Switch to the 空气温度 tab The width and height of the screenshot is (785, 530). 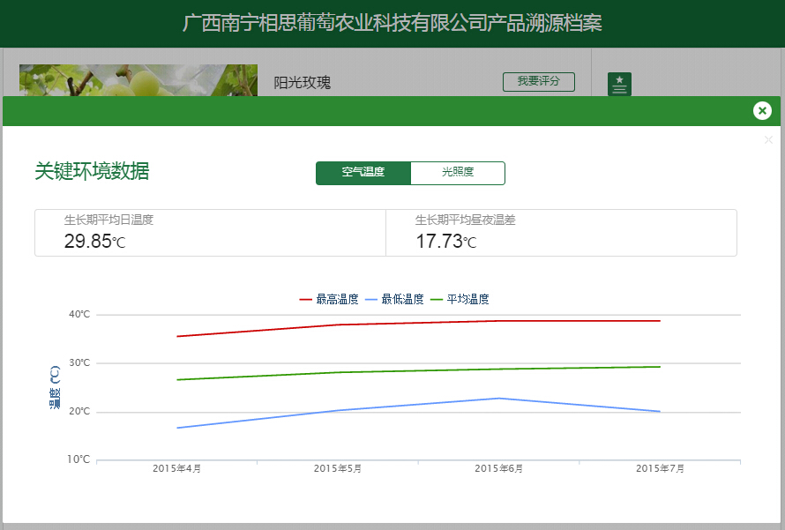coord(363,173)
